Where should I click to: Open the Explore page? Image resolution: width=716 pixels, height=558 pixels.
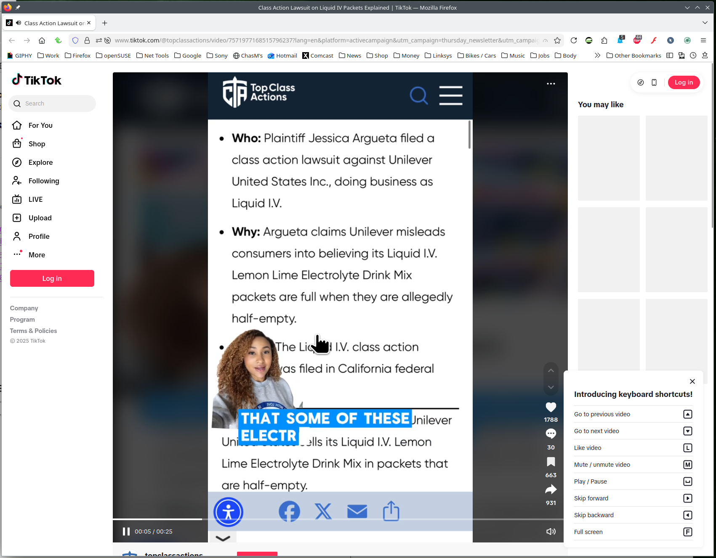tap(40, 162)
